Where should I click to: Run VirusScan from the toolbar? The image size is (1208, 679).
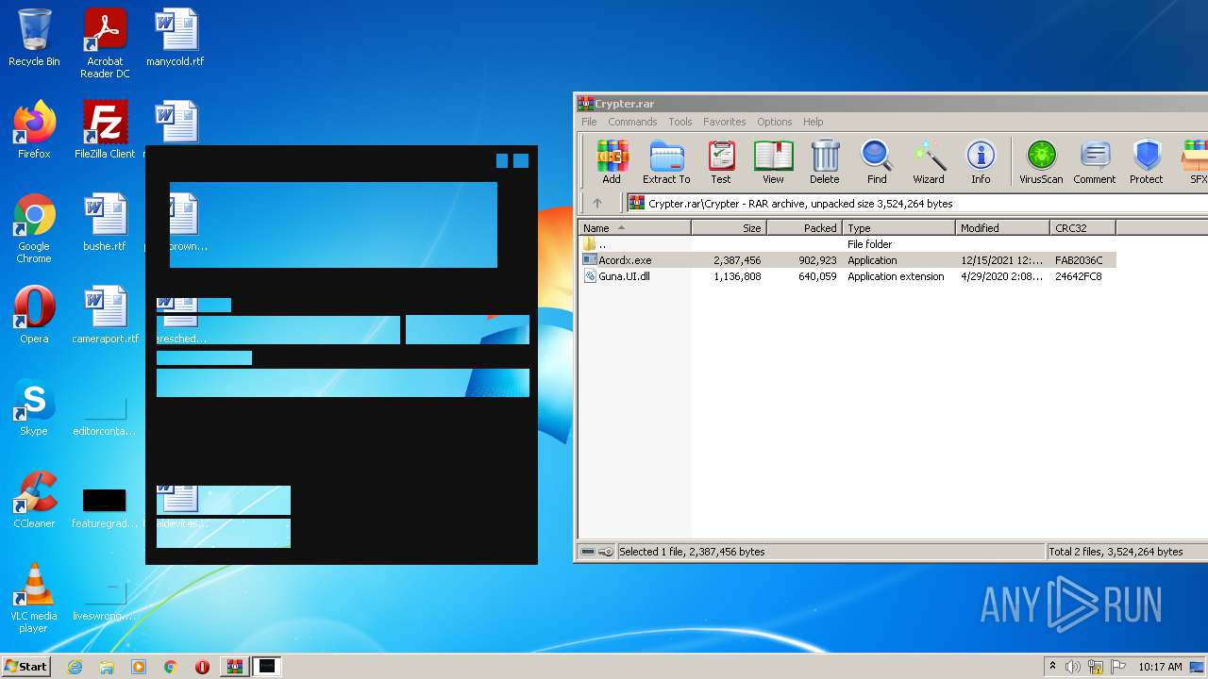coord(1041,161)
